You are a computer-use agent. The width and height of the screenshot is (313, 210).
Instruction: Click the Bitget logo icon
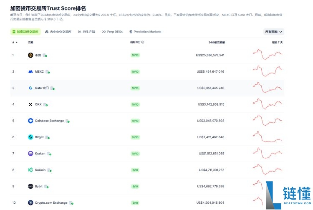[x=30, y=137]
